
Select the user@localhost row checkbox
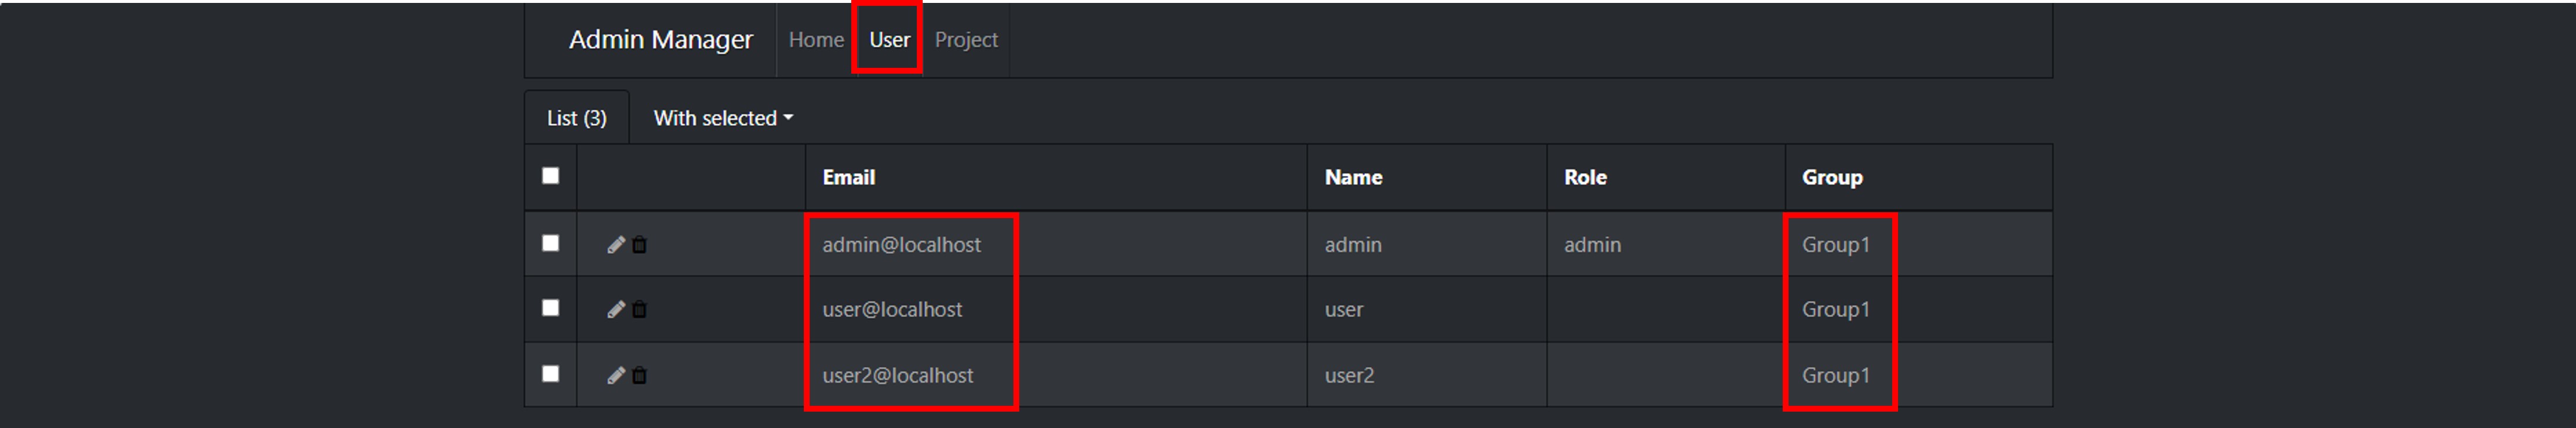click(x=551, y=308)
